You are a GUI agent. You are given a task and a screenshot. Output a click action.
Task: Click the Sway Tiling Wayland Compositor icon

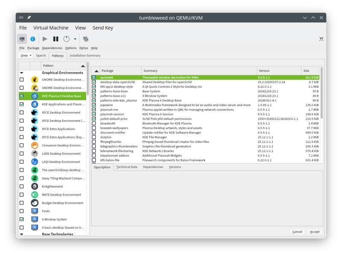pyautogui.click(x=35, y=178)
